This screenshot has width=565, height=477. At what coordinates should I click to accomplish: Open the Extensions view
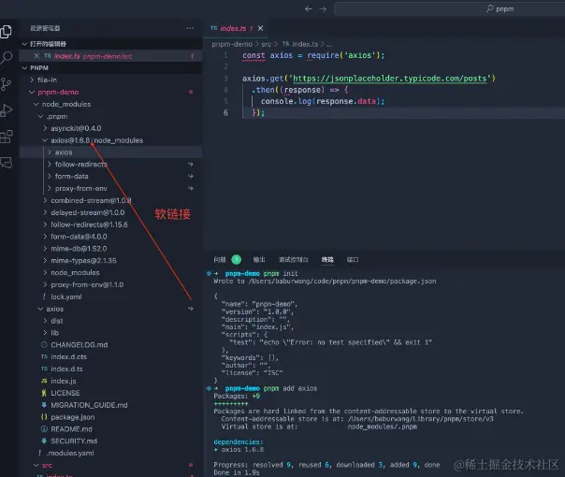pyautogui.click(x=7, y=137)
